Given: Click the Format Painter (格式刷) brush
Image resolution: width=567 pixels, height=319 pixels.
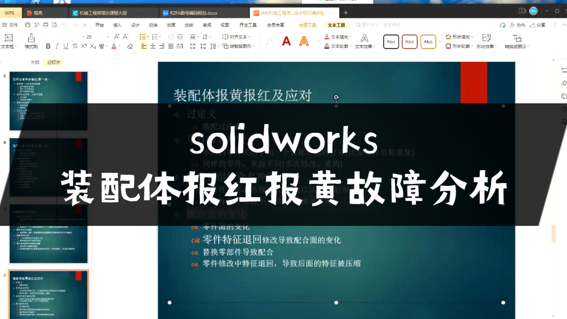Looking at the screenshot, I should pos(31,41).
